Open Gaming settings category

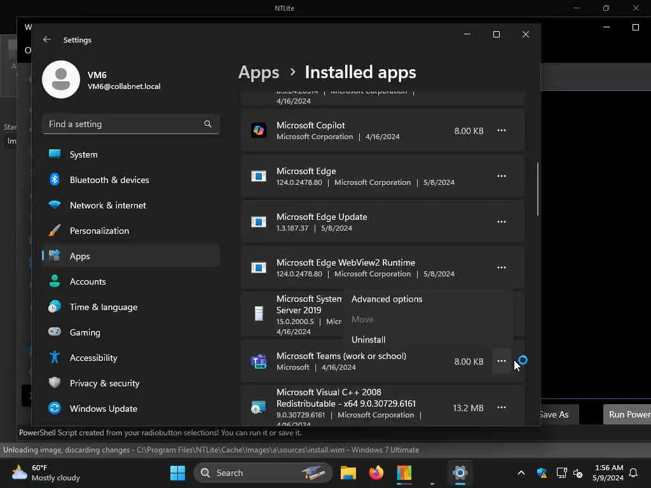pyautogui.click(x=131, y=332)
